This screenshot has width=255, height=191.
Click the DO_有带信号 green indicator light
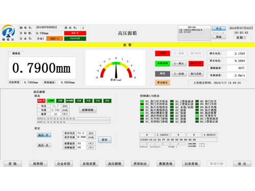click(197, 116)
